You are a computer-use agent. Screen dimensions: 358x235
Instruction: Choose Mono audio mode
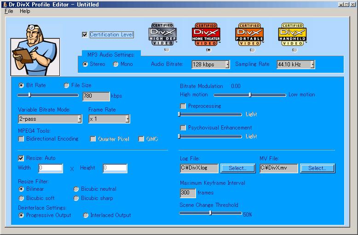(x=116, y=64)
